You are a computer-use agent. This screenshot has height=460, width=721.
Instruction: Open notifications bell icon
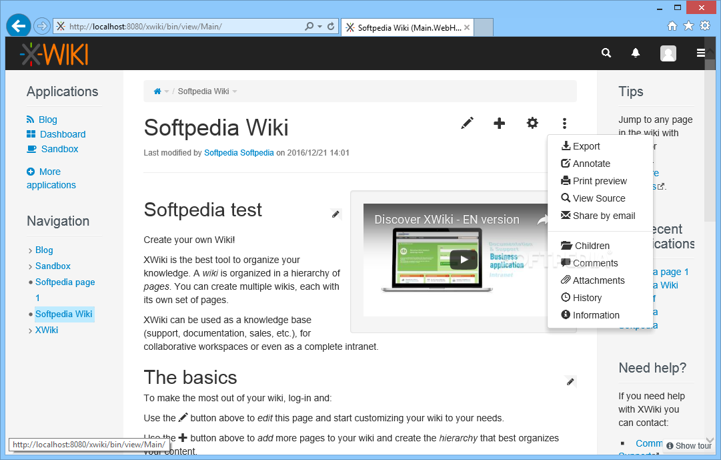click(636, 53)
